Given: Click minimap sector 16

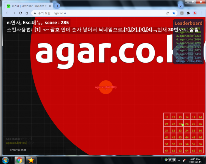Looking at the screenshot, I should coord(200,116).
